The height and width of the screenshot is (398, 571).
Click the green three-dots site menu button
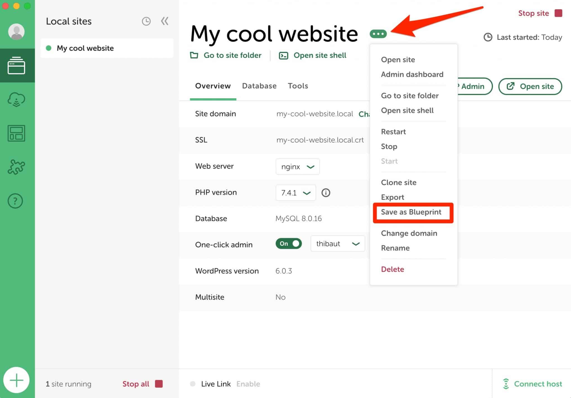(x=378, y=34)
